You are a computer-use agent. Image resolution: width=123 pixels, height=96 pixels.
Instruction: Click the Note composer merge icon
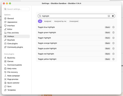(x=5, y=76)
